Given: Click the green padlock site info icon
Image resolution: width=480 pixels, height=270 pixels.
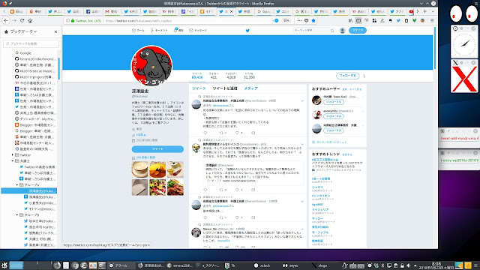Looking at the screenshot, I should coord(73,21).
